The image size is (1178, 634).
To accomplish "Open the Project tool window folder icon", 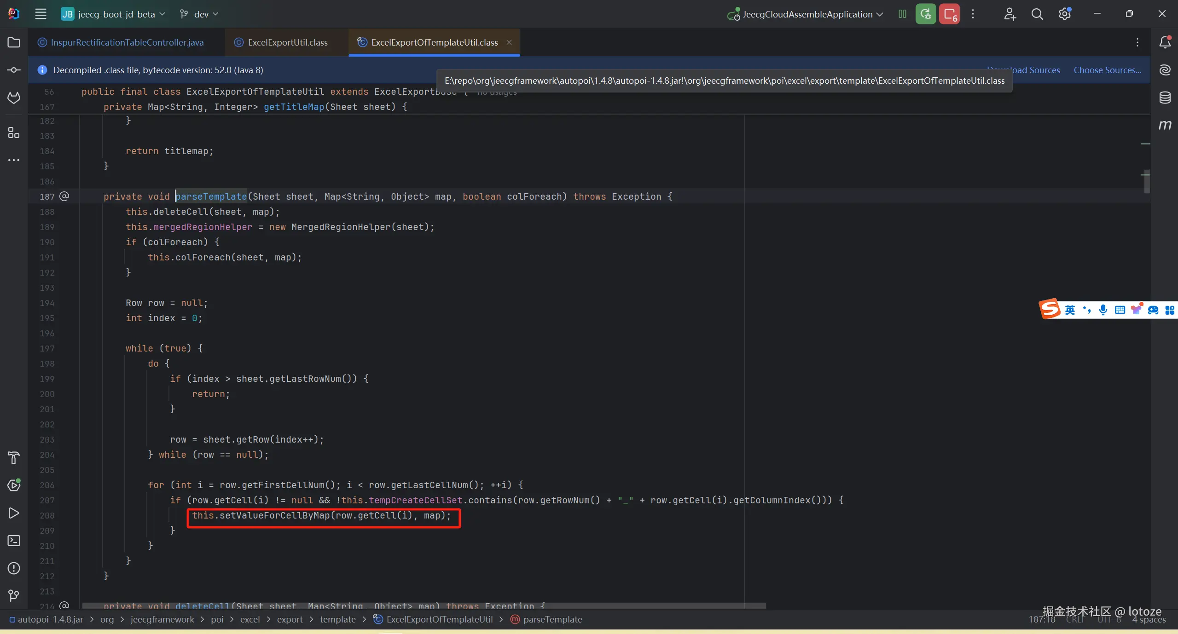I will tap(14, 42).
